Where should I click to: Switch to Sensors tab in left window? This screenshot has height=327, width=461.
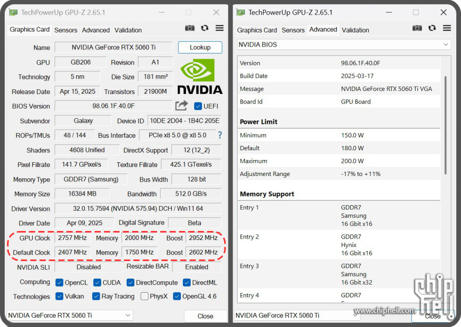click(65, 30)
